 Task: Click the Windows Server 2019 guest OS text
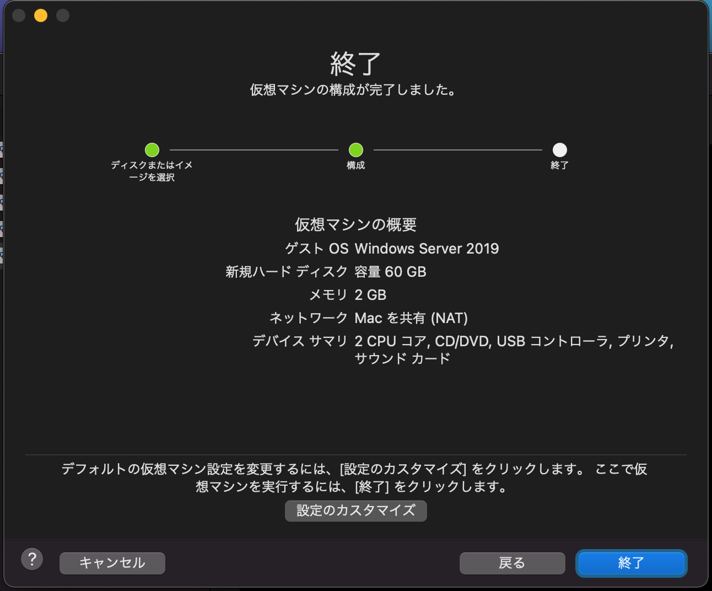427,249
